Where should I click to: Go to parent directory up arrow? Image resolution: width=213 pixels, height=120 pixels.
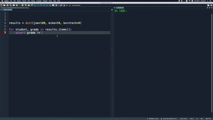pyautogui.click(x=211, y=5)
